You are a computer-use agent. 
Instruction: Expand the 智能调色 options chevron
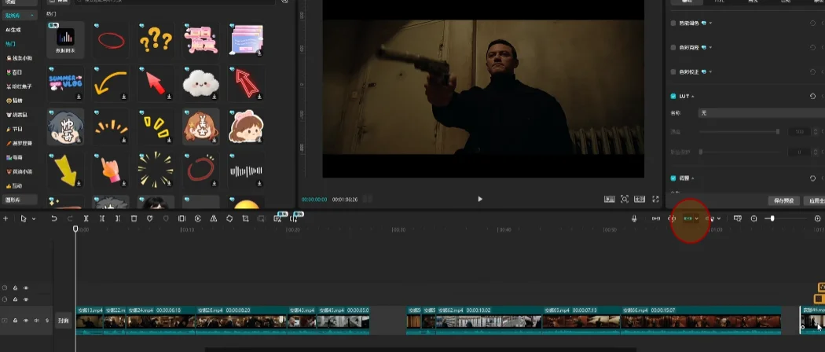pyautogui.click(x=710, y=23)
